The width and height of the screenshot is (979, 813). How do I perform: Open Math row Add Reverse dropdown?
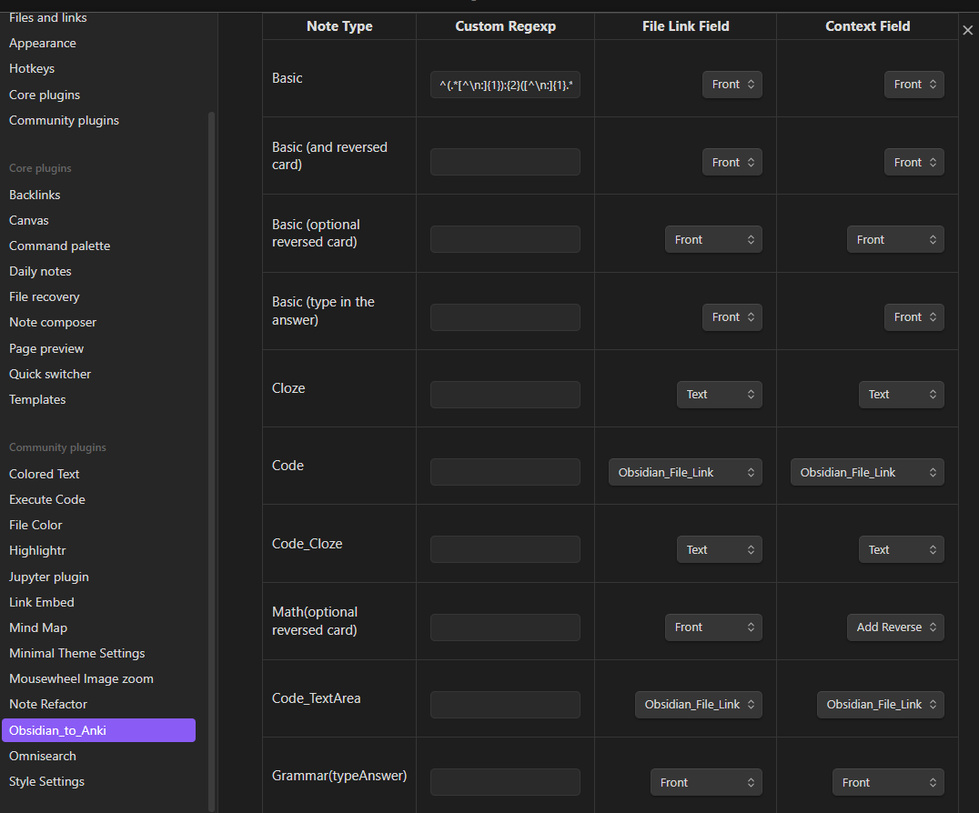pos(895,627)
